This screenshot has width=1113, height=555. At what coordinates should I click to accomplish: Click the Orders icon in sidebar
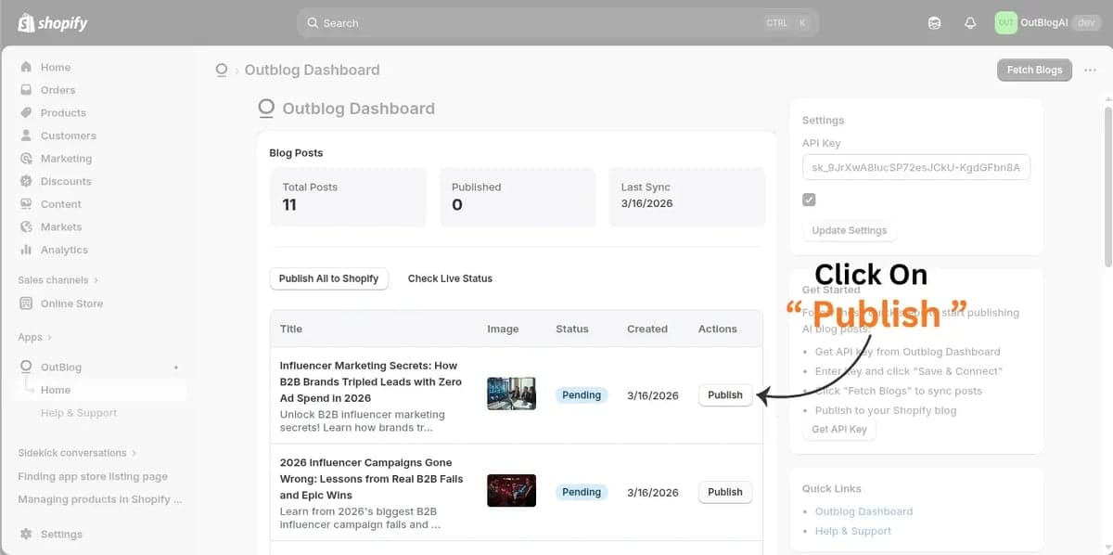26,90
